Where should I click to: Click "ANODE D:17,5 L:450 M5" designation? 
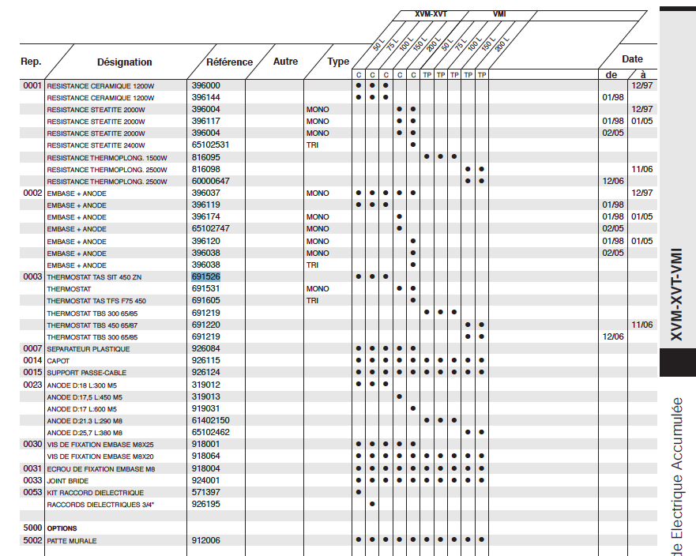85,397
